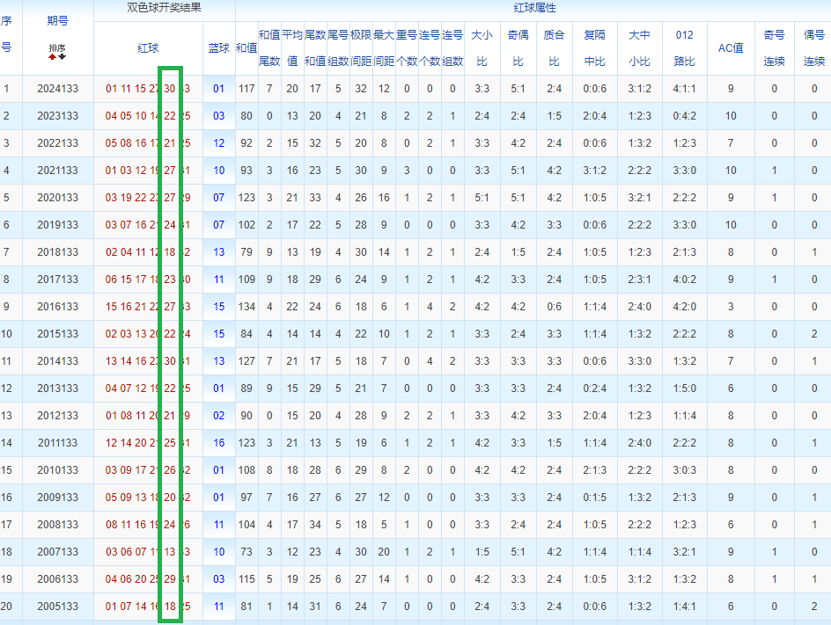Select issue number 2020133
Screen dimensions: 831x625
[x=57, y=198]
